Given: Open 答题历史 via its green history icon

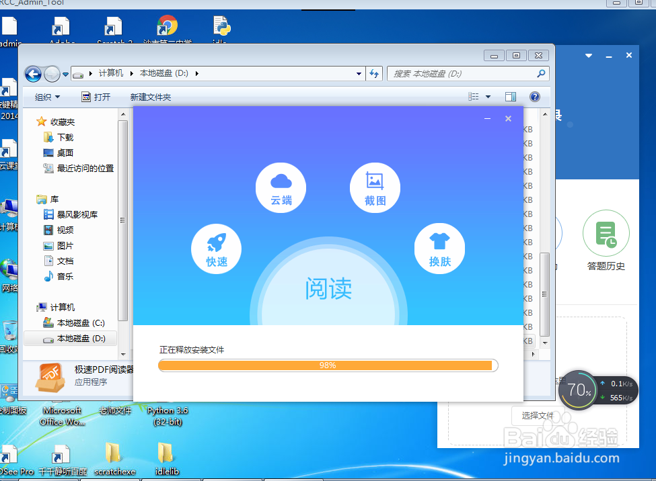Looking at the screenshot, I should point(606,232).
